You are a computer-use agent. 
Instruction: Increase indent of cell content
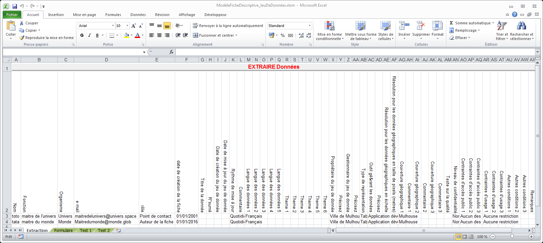tap(185, 35)
